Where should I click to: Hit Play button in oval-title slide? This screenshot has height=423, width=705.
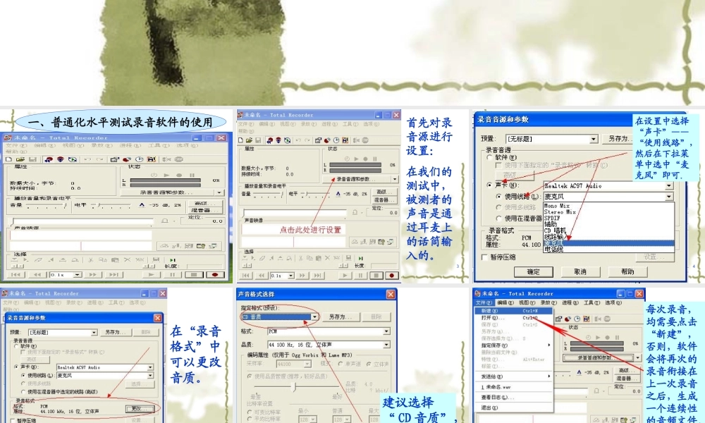(151, 274)
